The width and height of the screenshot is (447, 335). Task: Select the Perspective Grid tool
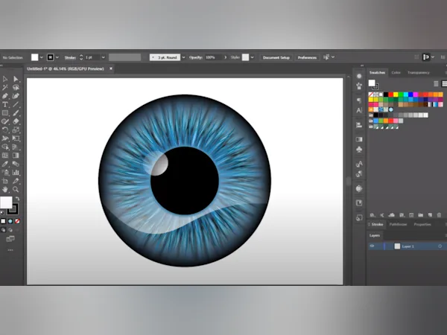[x=16, y=147]
